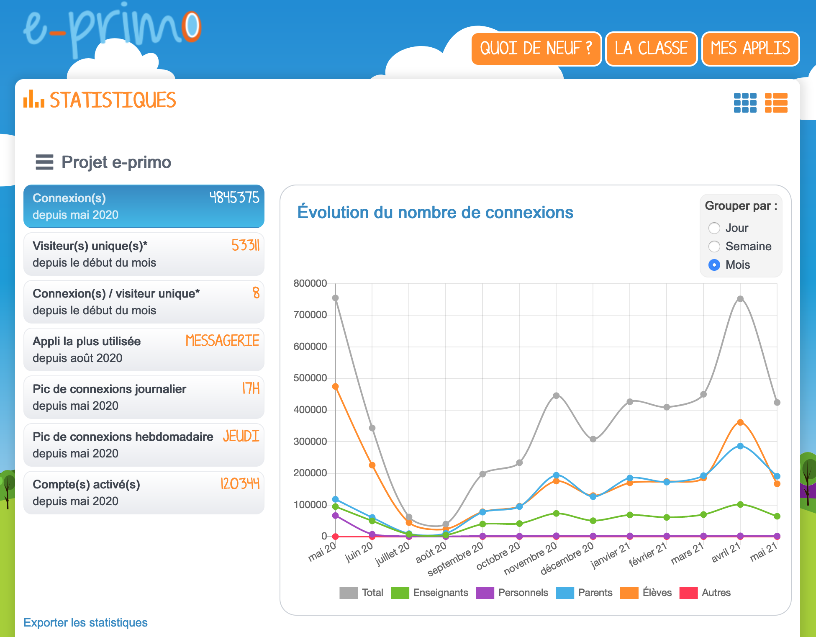Select the Mois grouping radio button
This screenshot has width=816, height=637.
(714, 265)
